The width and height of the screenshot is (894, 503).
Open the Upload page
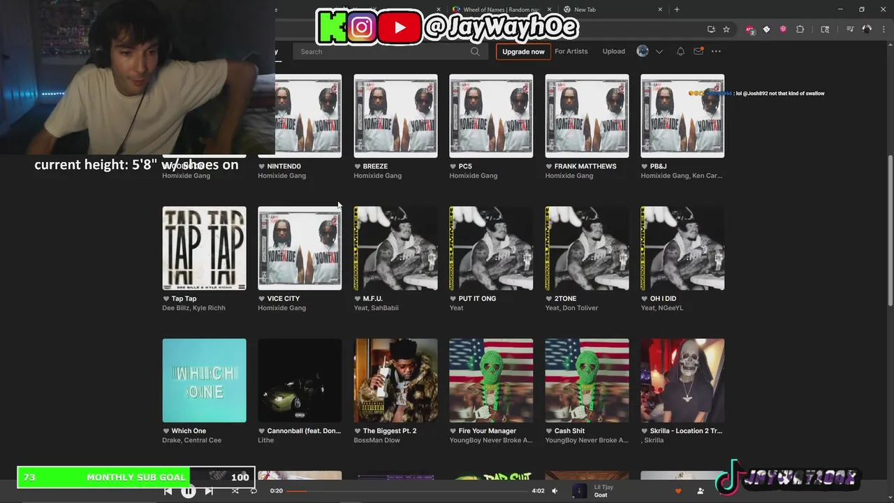click(614, 51)
